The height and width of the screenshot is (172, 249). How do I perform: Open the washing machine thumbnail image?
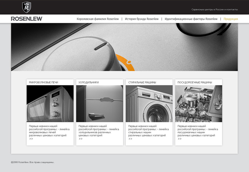click(149, 104)
